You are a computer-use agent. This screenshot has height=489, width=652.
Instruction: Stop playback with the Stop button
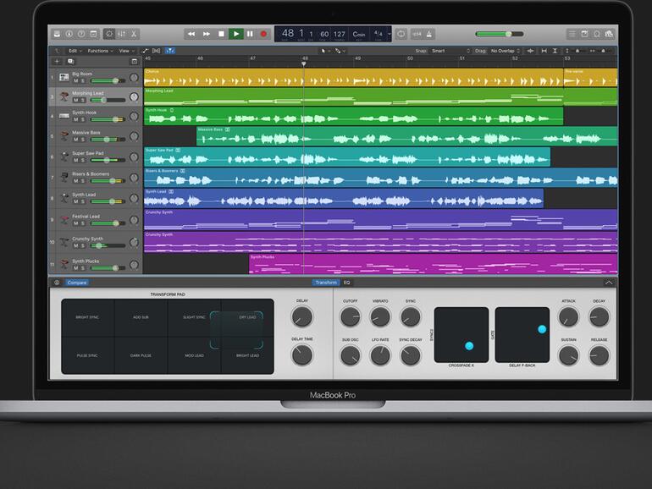(x=221, y=34)
